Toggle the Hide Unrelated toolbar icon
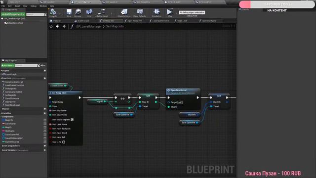 pos(101,12)
